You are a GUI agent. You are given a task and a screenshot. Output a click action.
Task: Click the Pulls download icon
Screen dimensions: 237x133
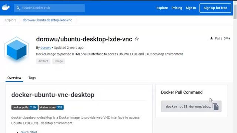[x=211, y=38]
